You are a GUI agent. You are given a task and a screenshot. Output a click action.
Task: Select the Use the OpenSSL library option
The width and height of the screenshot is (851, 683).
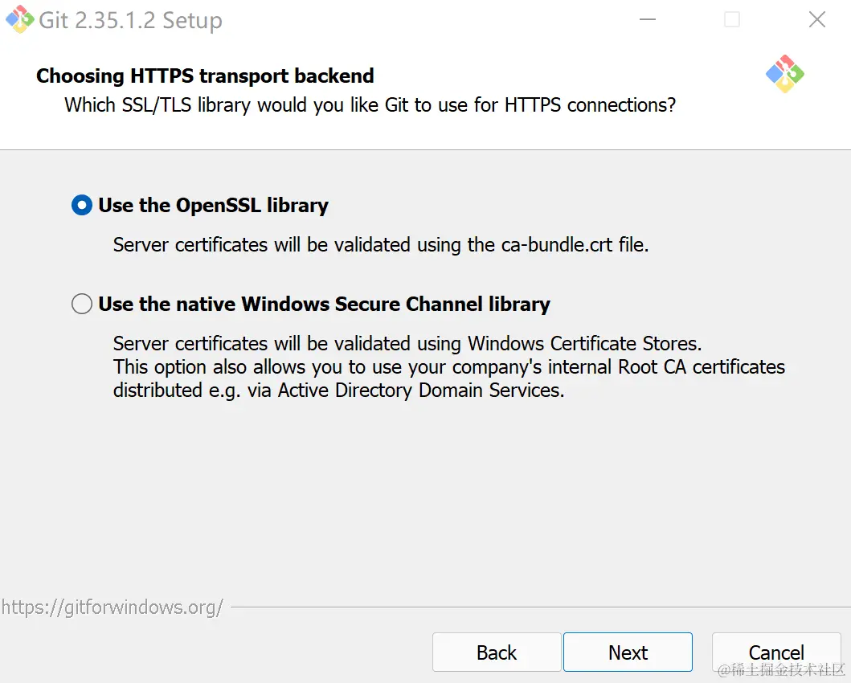point(82,206)
